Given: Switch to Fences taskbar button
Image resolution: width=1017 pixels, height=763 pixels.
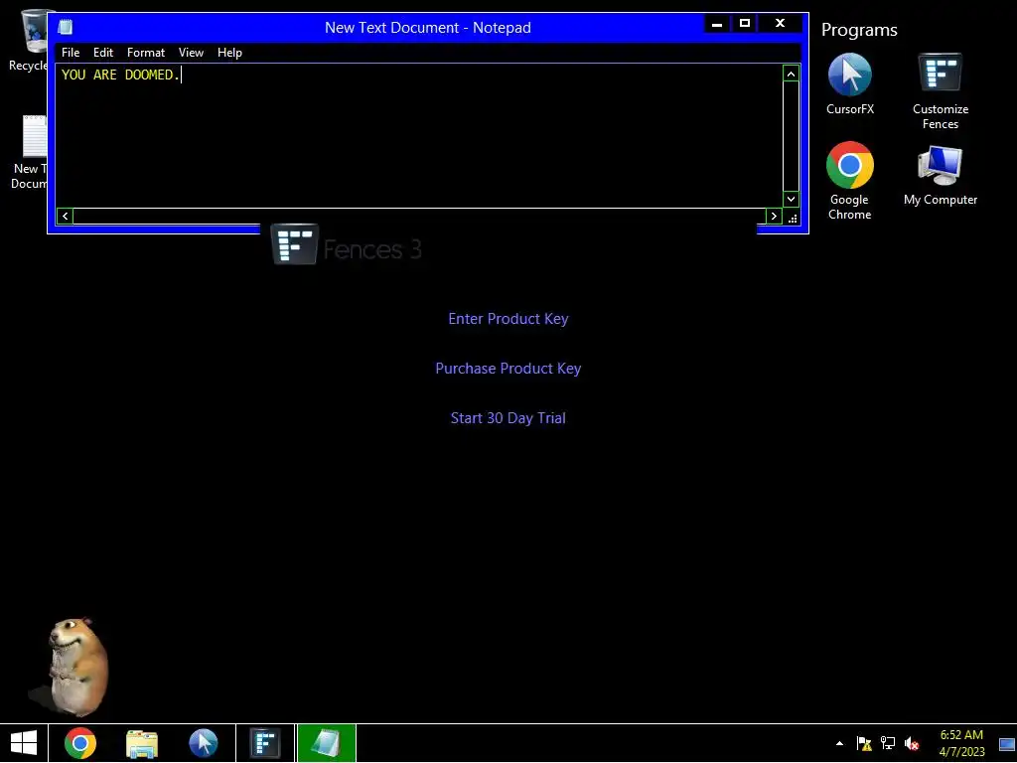Looking at the screenshot, I should [265, 743].
